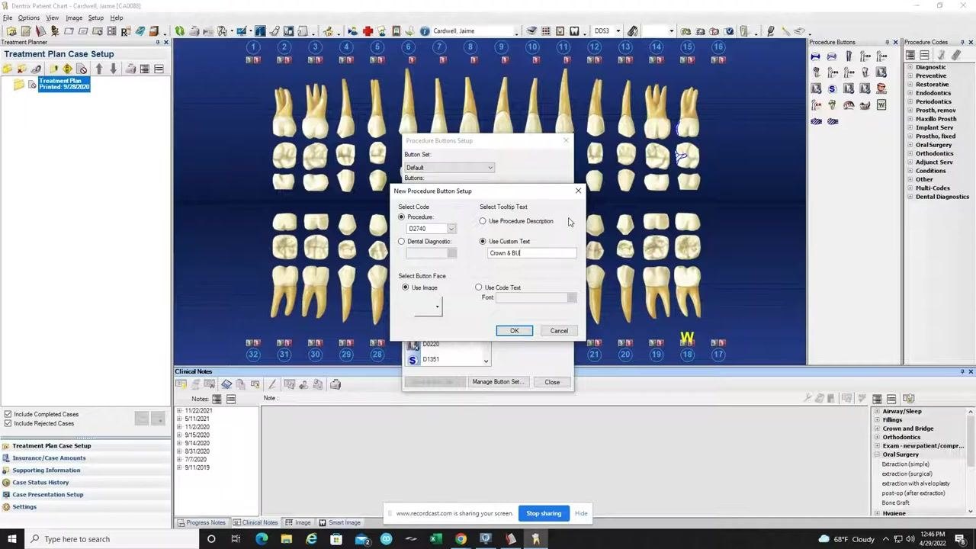976x549 pixels.
Task: Click Cancel in New Procedure Button Setup
Action: click(559, 331)
